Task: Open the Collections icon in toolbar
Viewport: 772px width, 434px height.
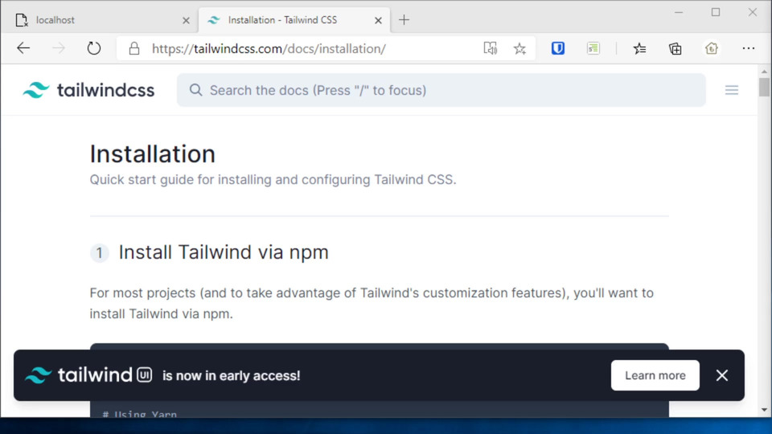Action: pos(675,48)
